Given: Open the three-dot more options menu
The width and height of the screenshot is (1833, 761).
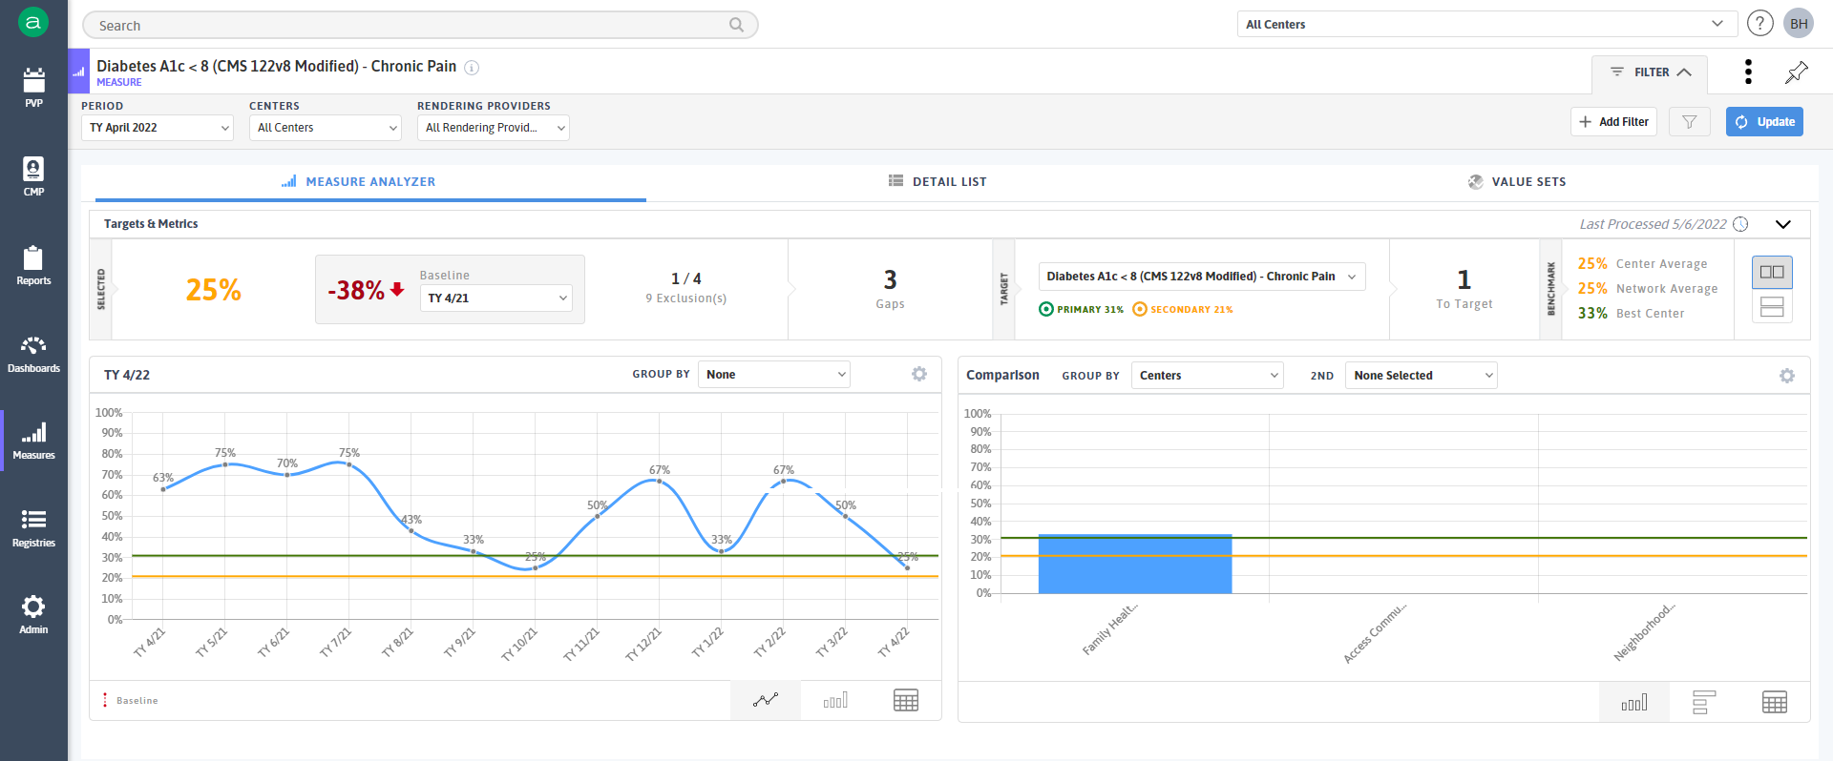Looking at the screenshot, I should pos(1748,72).
